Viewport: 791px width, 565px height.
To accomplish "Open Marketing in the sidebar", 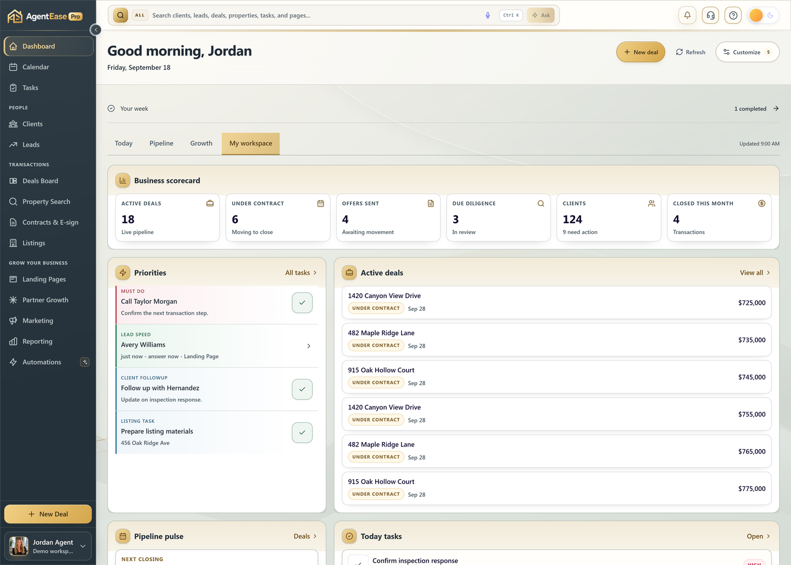I will coord(48,321).
